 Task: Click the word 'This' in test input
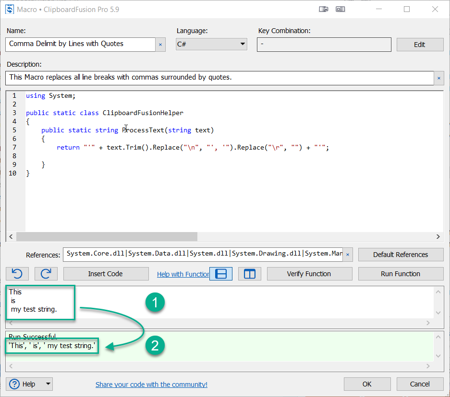tap(15, 292)
